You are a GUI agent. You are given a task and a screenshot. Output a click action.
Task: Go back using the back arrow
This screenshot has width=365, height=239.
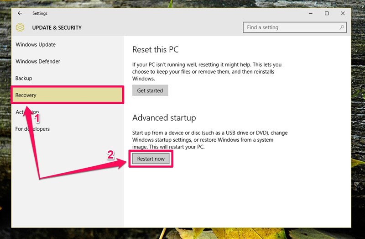tap(20, 13)
